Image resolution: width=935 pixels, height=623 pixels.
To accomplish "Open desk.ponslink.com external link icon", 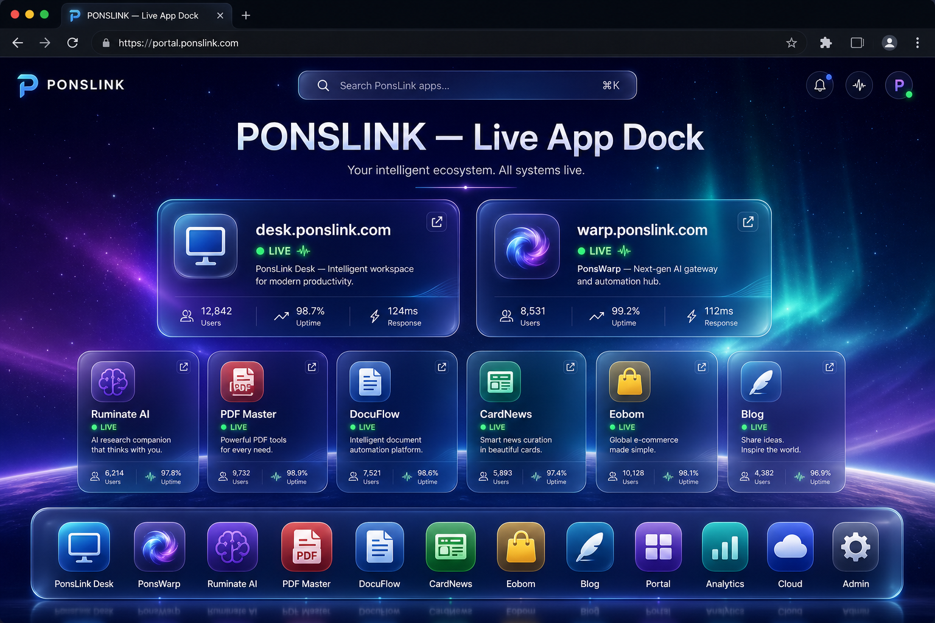I will [x=437, y=222].
